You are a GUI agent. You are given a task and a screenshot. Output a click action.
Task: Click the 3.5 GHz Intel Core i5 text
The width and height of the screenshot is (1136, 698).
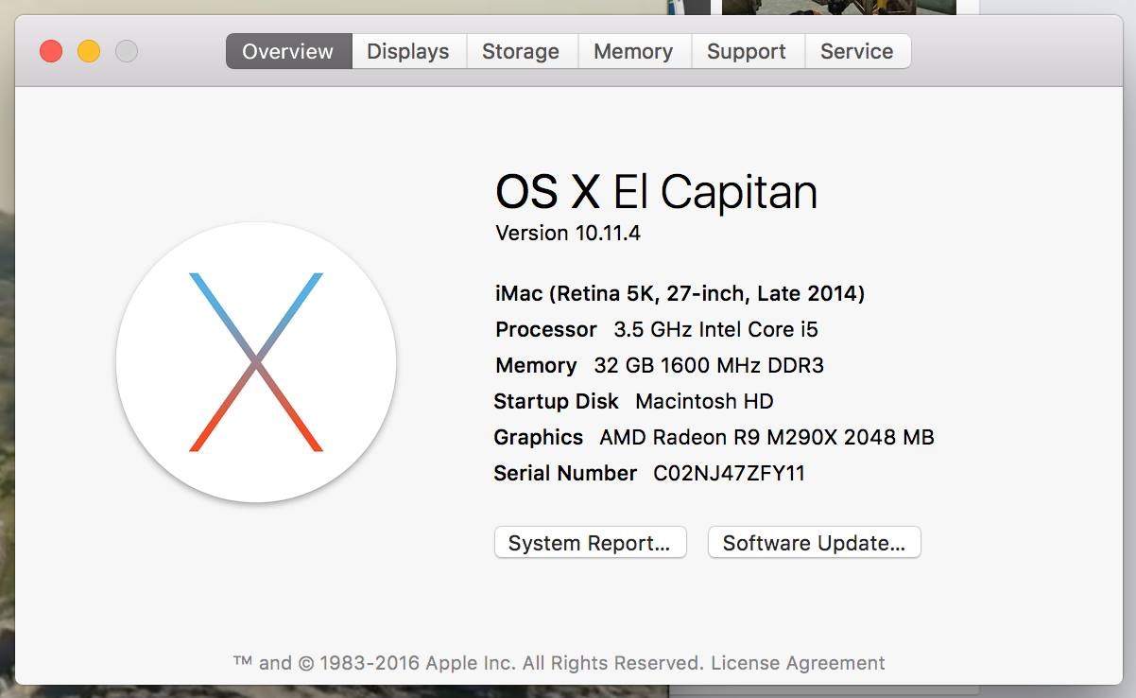point(715,329)
